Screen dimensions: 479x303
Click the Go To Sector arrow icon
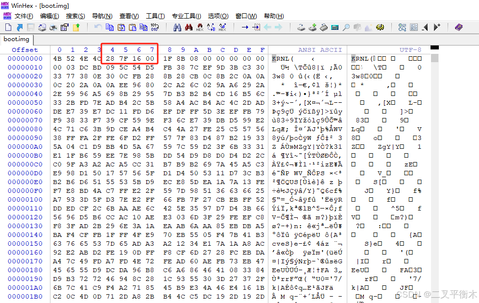tap(256, 27)
